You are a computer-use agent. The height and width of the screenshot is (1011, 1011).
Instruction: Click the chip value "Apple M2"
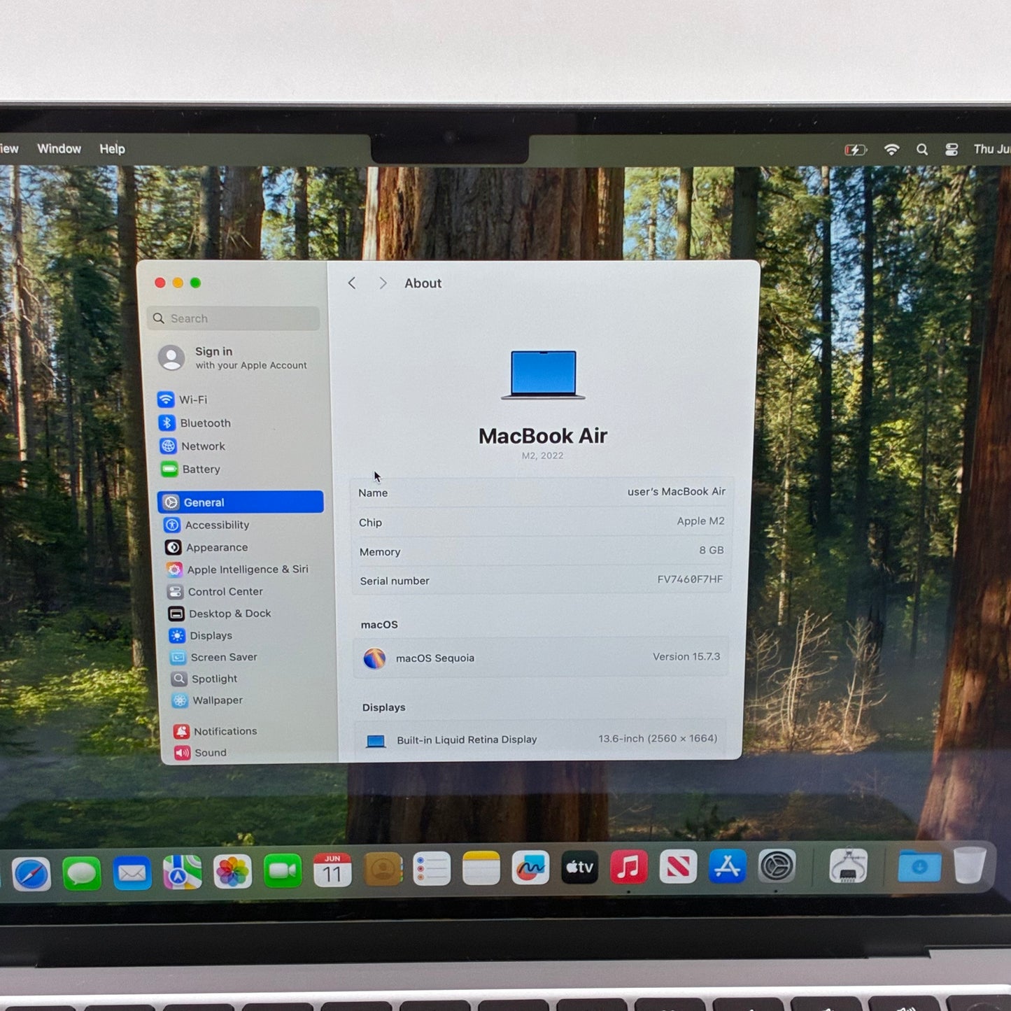pyautogui.click(x=700, y=521)
